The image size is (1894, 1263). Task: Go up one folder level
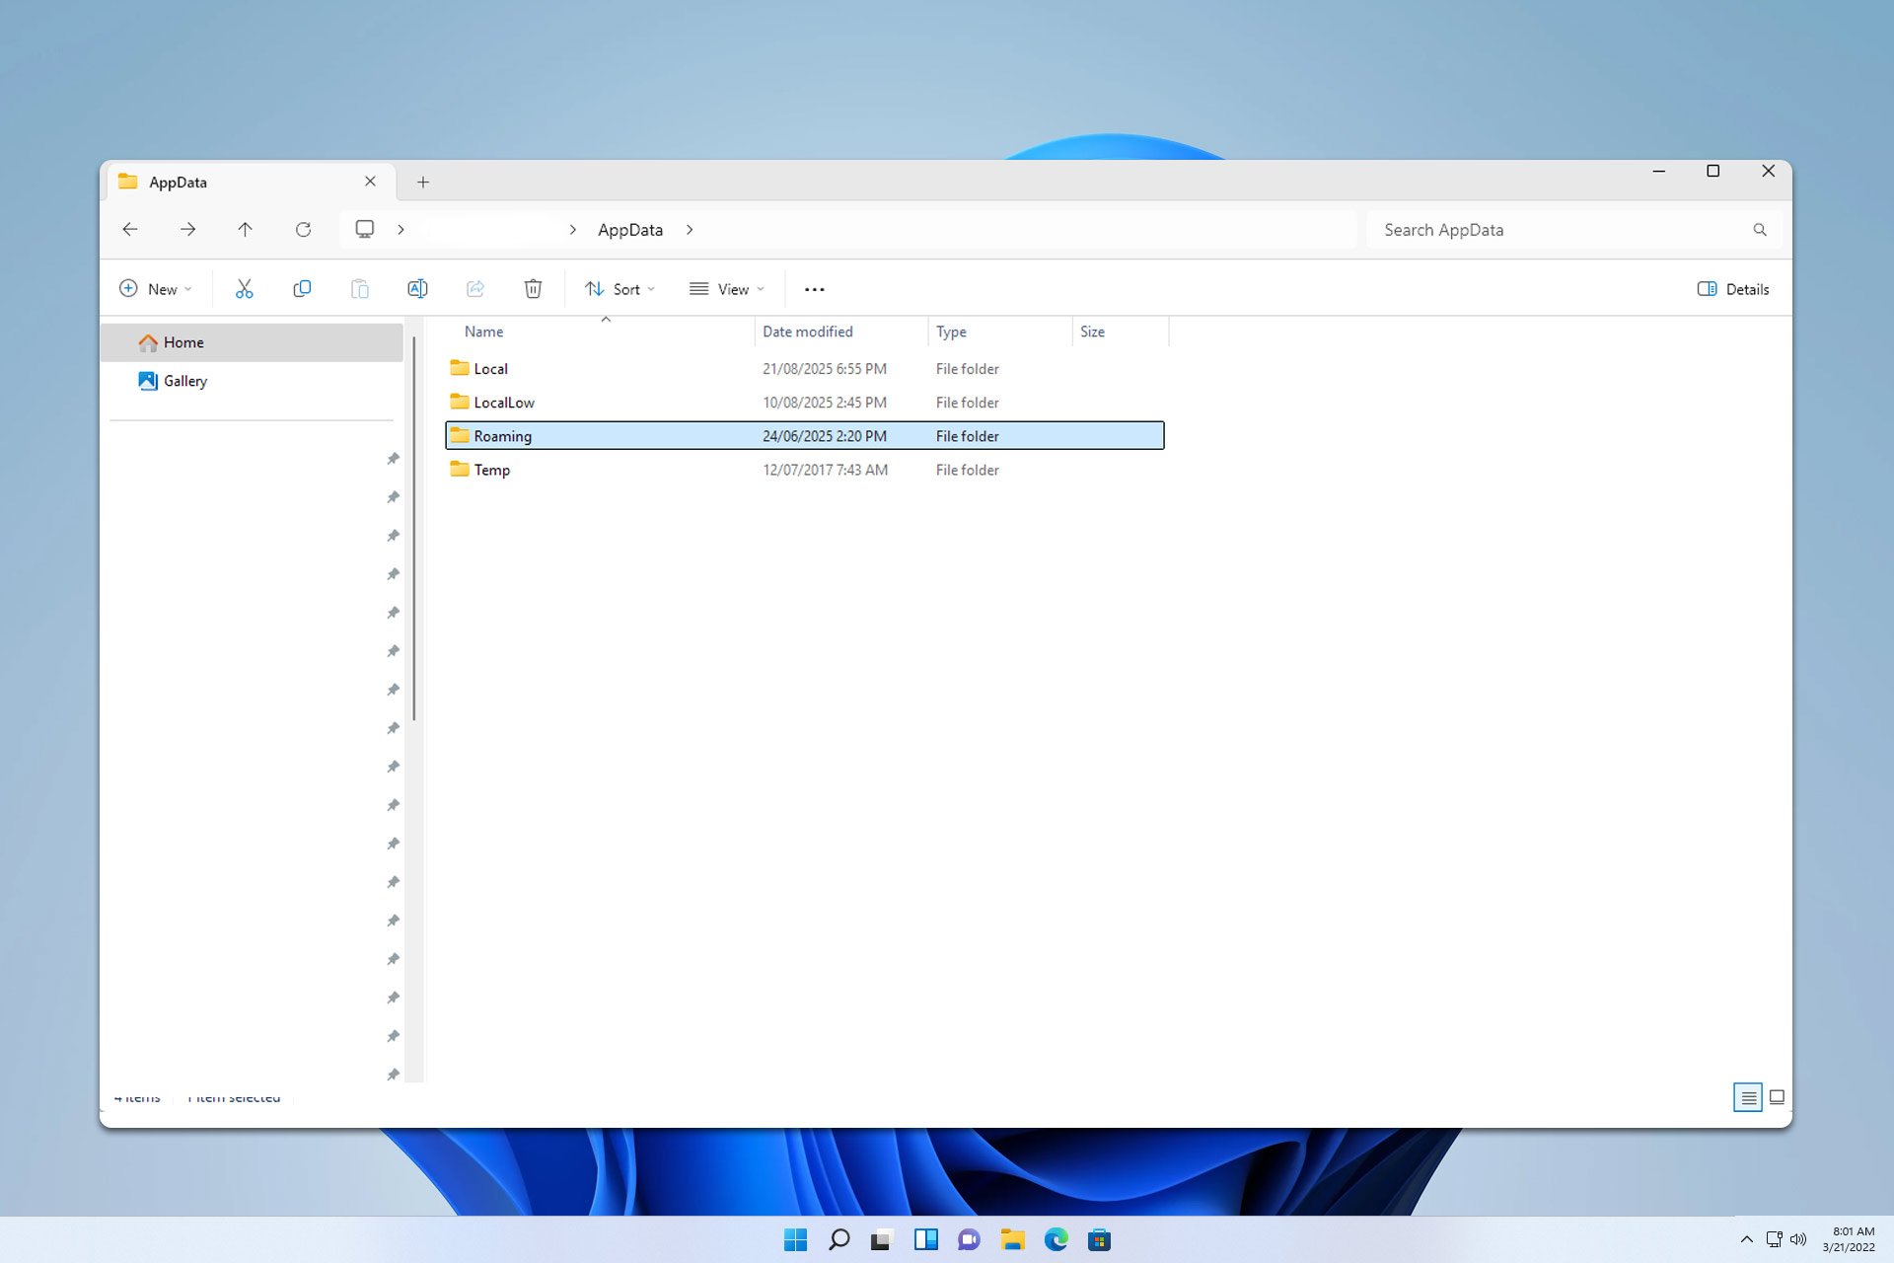click(245, 230)
